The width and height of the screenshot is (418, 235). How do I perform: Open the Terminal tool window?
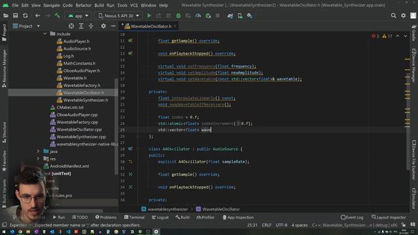pos(135,217)
